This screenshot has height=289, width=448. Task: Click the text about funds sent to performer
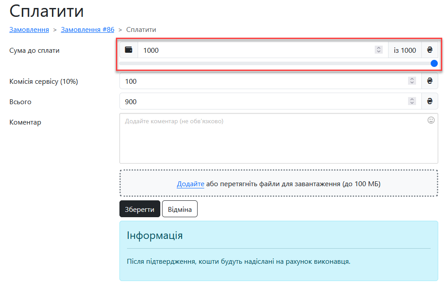click(x=238, y=262)
